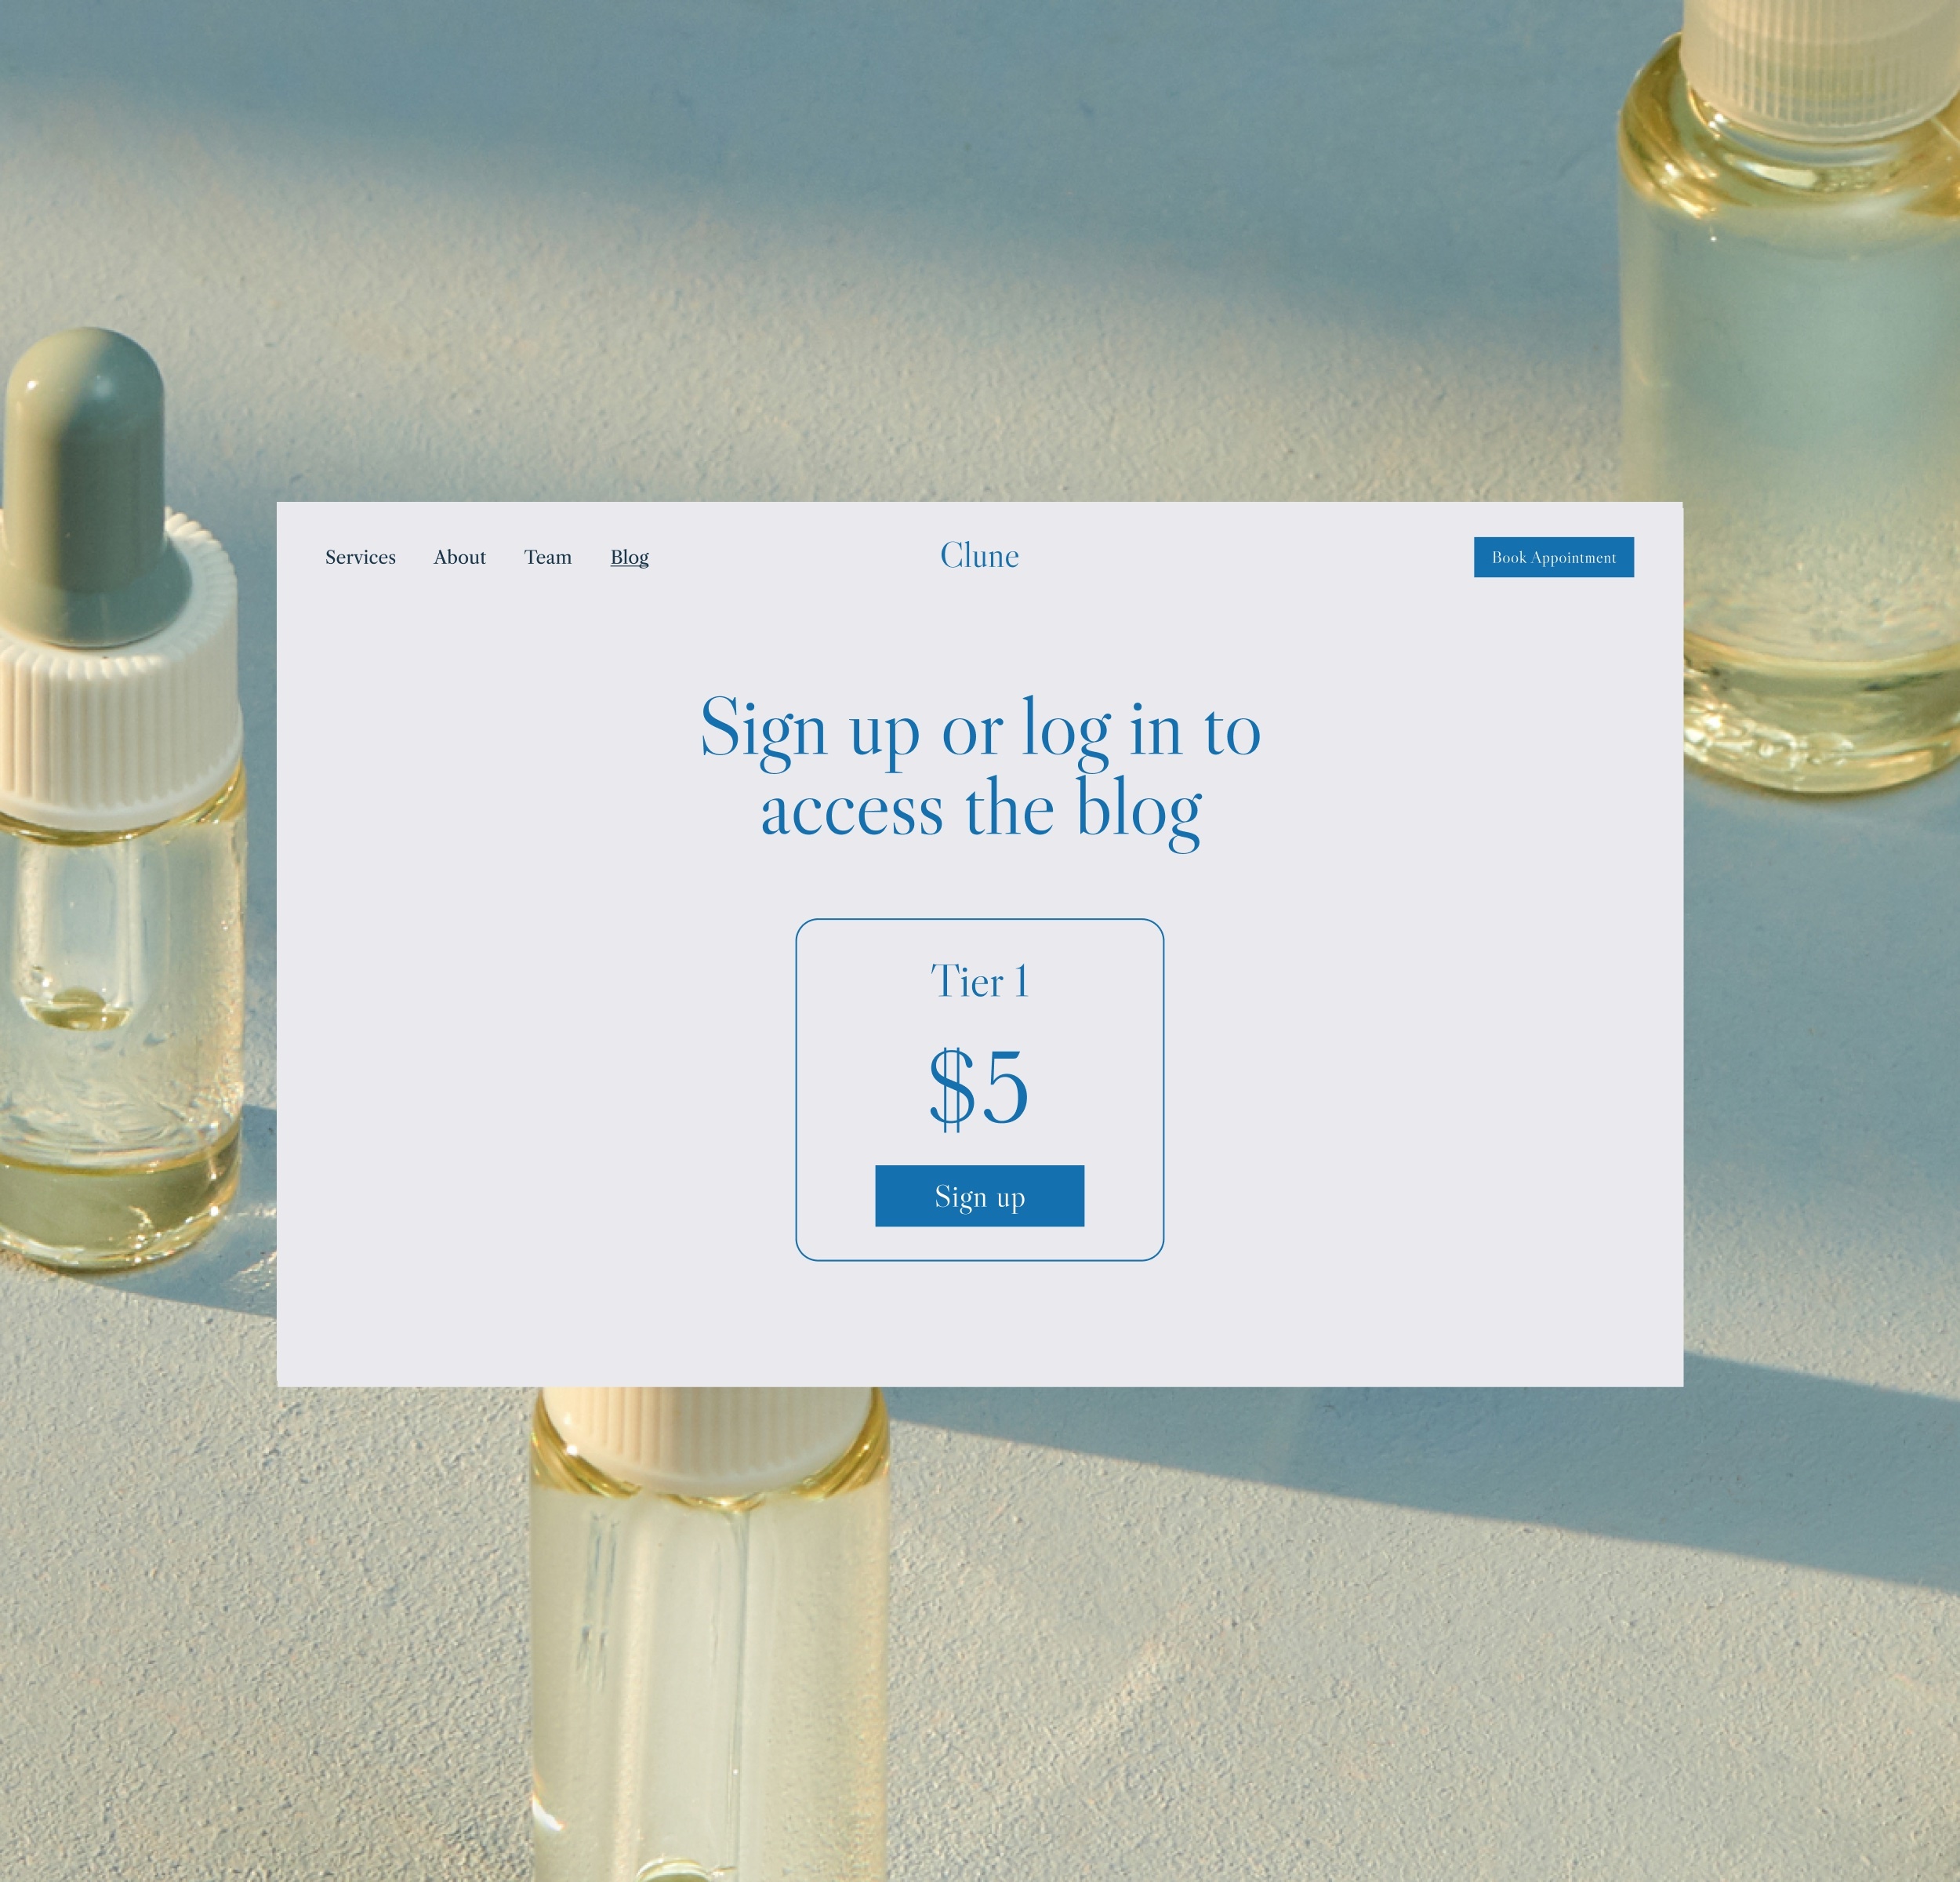Viewport: 1960px width, 1882px height.
Task: Click the About navigation link
Action: [x=459, y=557]
